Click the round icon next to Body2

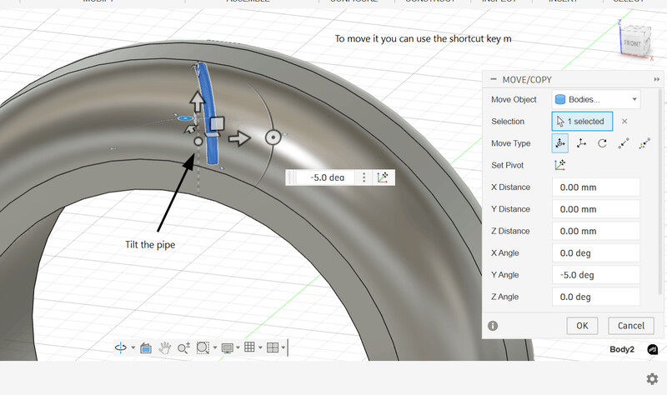[653, 349]
